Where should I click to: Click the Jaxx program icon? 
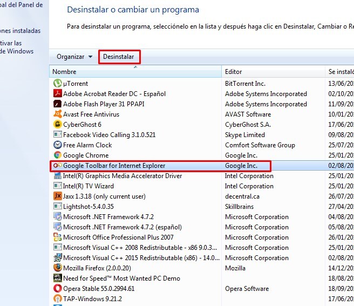[58, 196]
